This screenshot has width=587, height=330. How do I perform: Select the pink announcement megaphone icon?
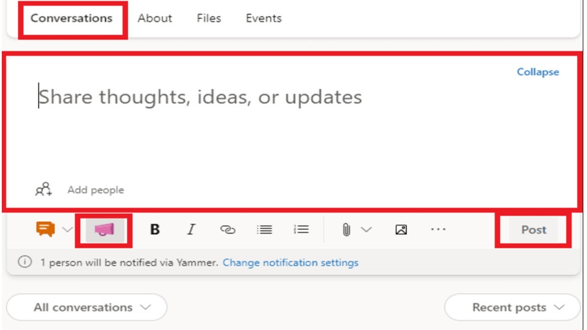click(104, 230)
